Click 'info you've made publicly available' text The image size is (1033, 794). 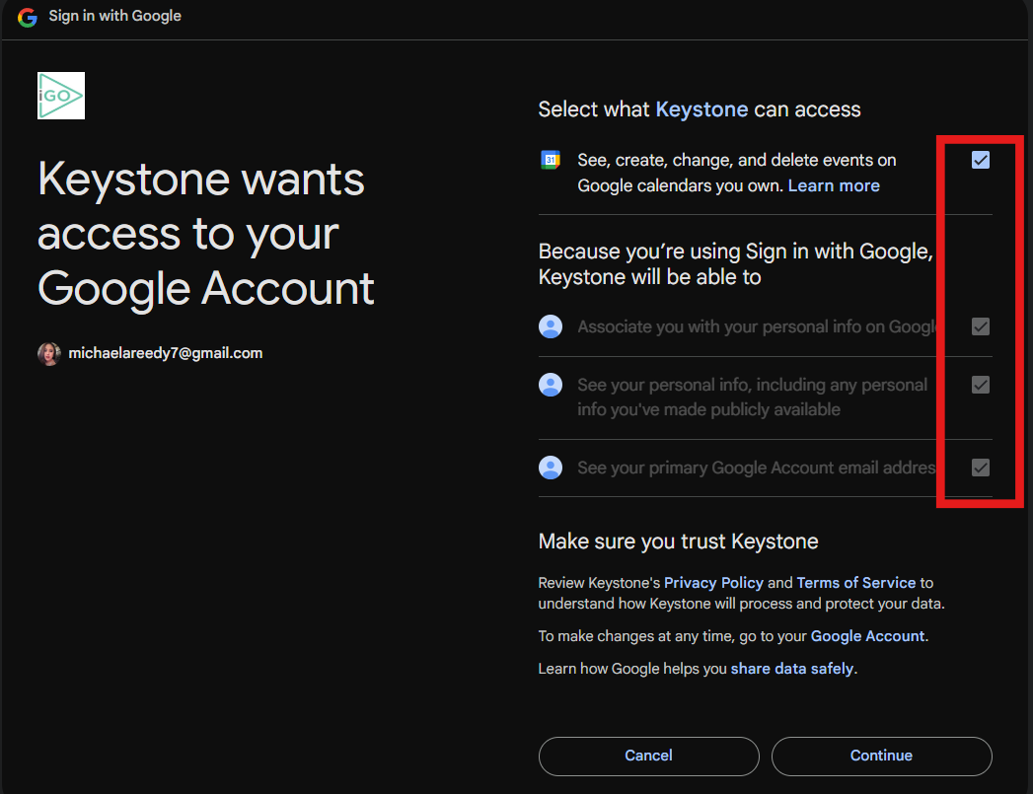(x=708, y=409)
